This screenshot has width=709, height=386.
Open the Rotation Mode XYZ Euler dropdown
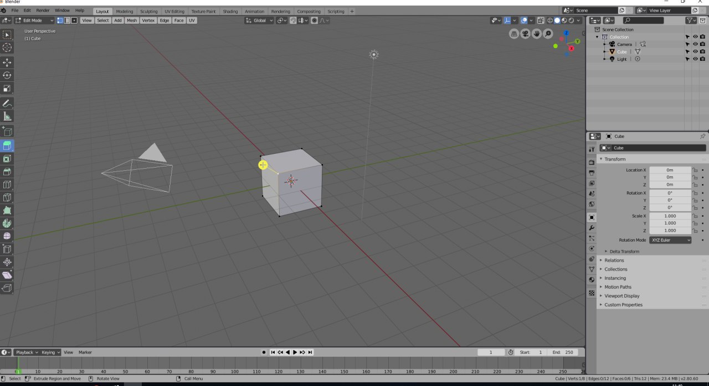pyautogui.click(x=671, y=240)
